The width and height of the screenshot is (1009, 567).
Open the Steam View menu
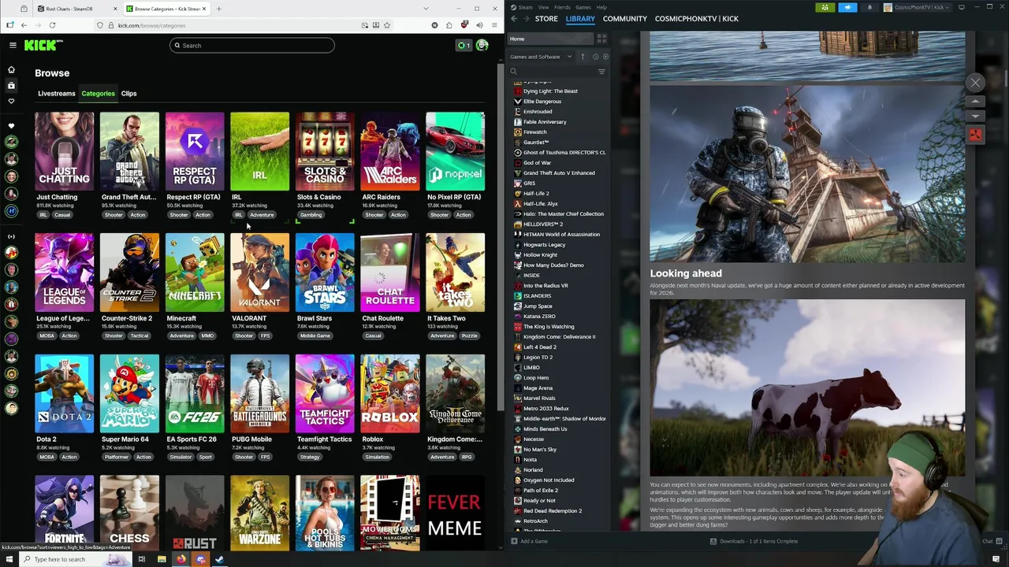(x=543, y=7)
